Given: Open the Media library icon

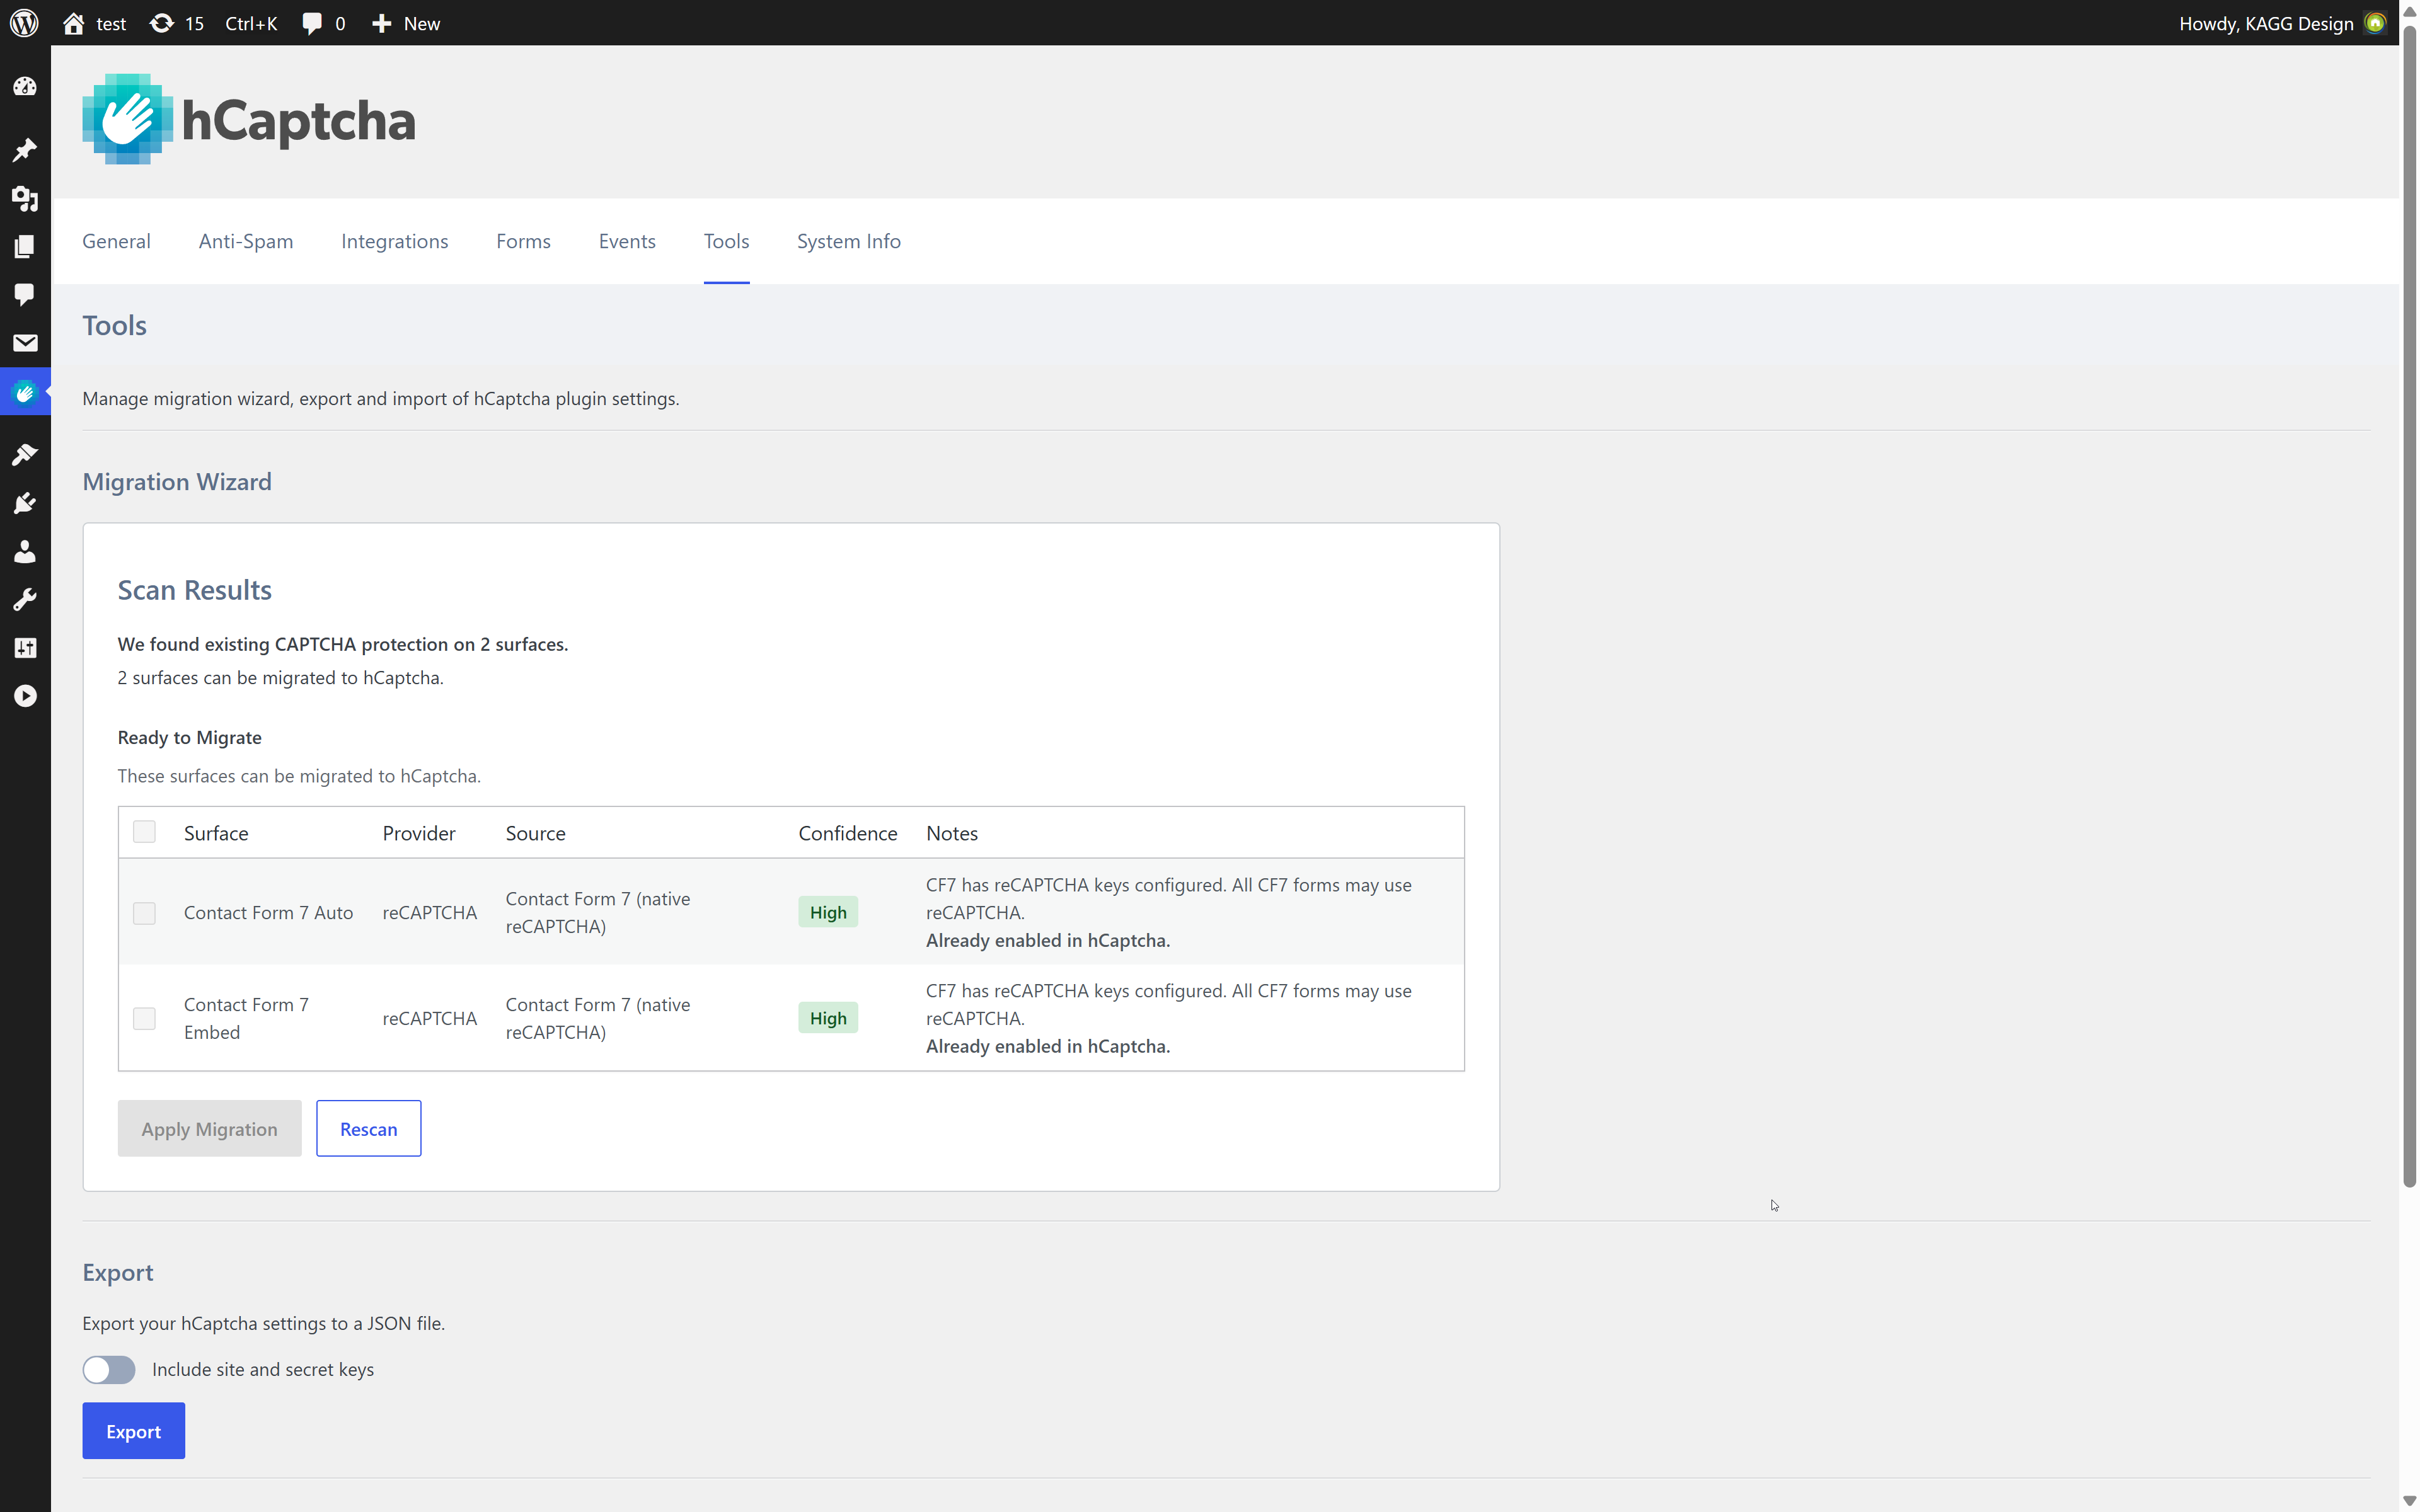Looking at the screenshot, I should click(x=25, y=199).
